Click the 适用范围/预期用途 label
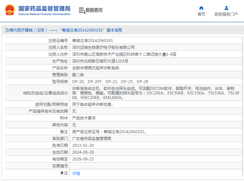The width and height of the screenshot is (244, 181). point(51,104)
